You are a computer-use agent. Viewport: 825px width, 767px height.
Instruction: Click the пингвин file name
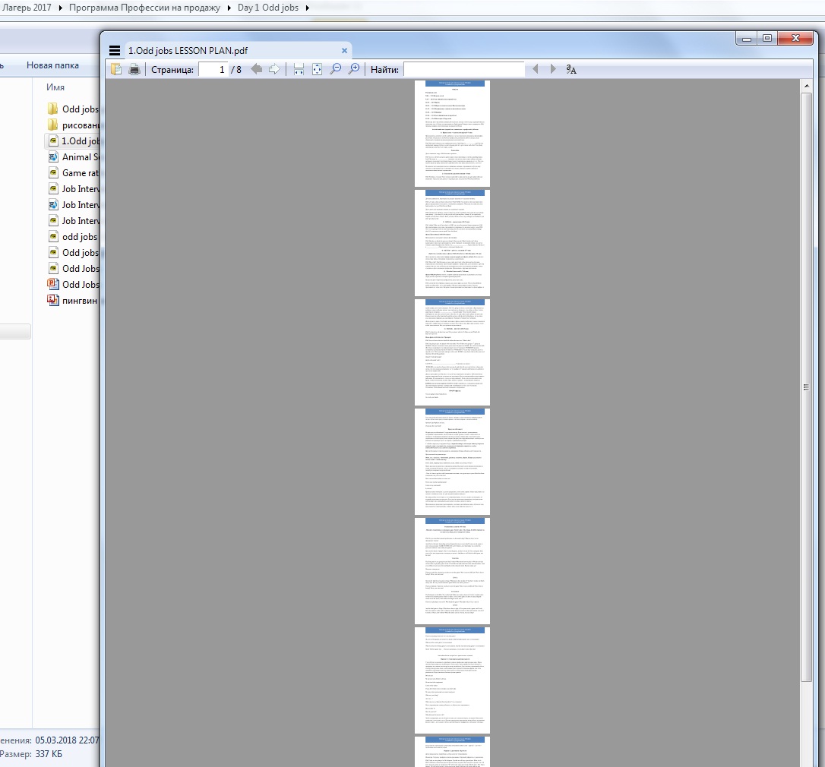click(80, 301)
